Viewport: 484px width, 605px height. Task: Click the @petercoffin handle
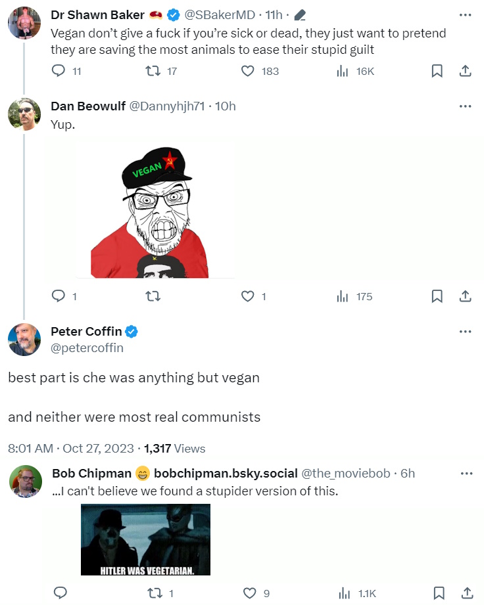point(87,348)
